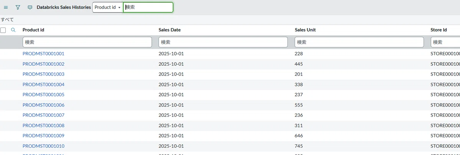Viewport: 460px width, 155px height.
Task: Click Sales Unit value 338
Action: click(299, 84)
